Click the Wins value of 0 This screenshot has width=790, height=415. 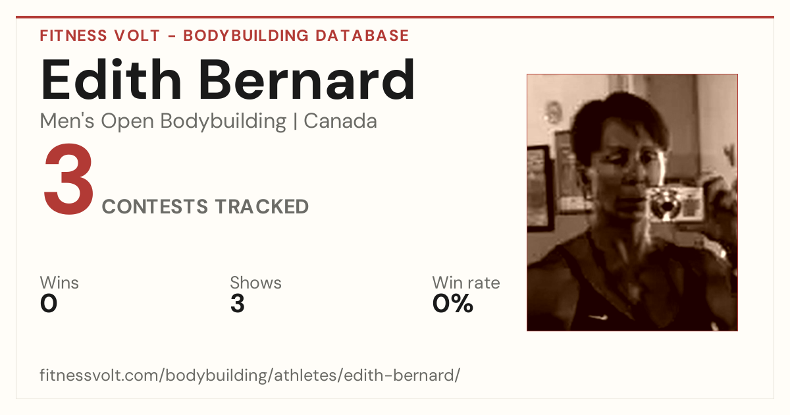[x=49, y=304]
